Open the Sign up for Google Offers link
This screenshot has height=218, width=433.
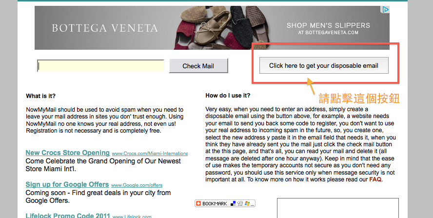(67, 184)
